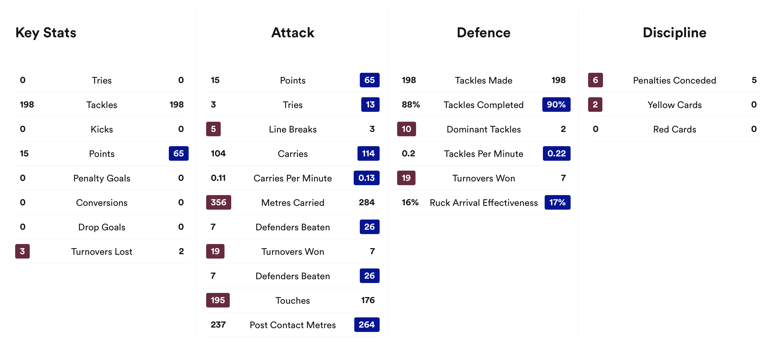The height and width of the screenshot is (343, 775).
Task: Click the 0.22 Tackles Per Minute badge
Action: (556, 153)
